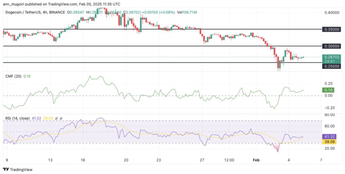345x174 pixels.
Task: Click the yellow 39.09 value in RSI legend
Action: pos(49,119)
